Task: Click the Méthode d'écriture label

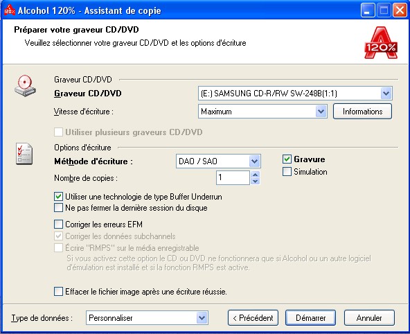Action: (x=93, y=161)
